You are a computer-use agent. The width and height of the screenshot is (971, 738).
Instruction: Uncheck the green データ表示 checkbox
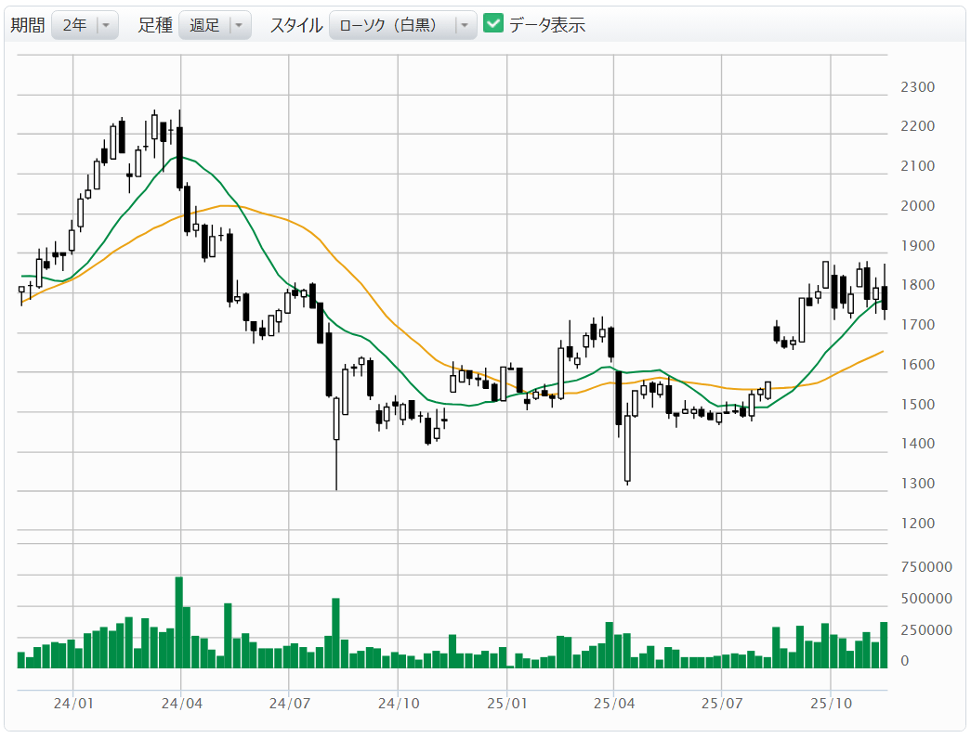pyautogui.click(x=493, y=25)
